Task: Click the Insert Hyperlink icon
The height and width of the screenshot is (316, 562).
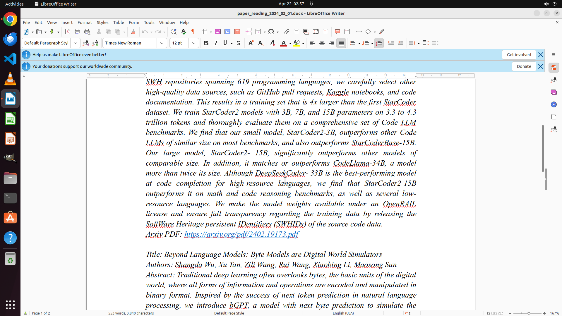Action: pos(287,32)
